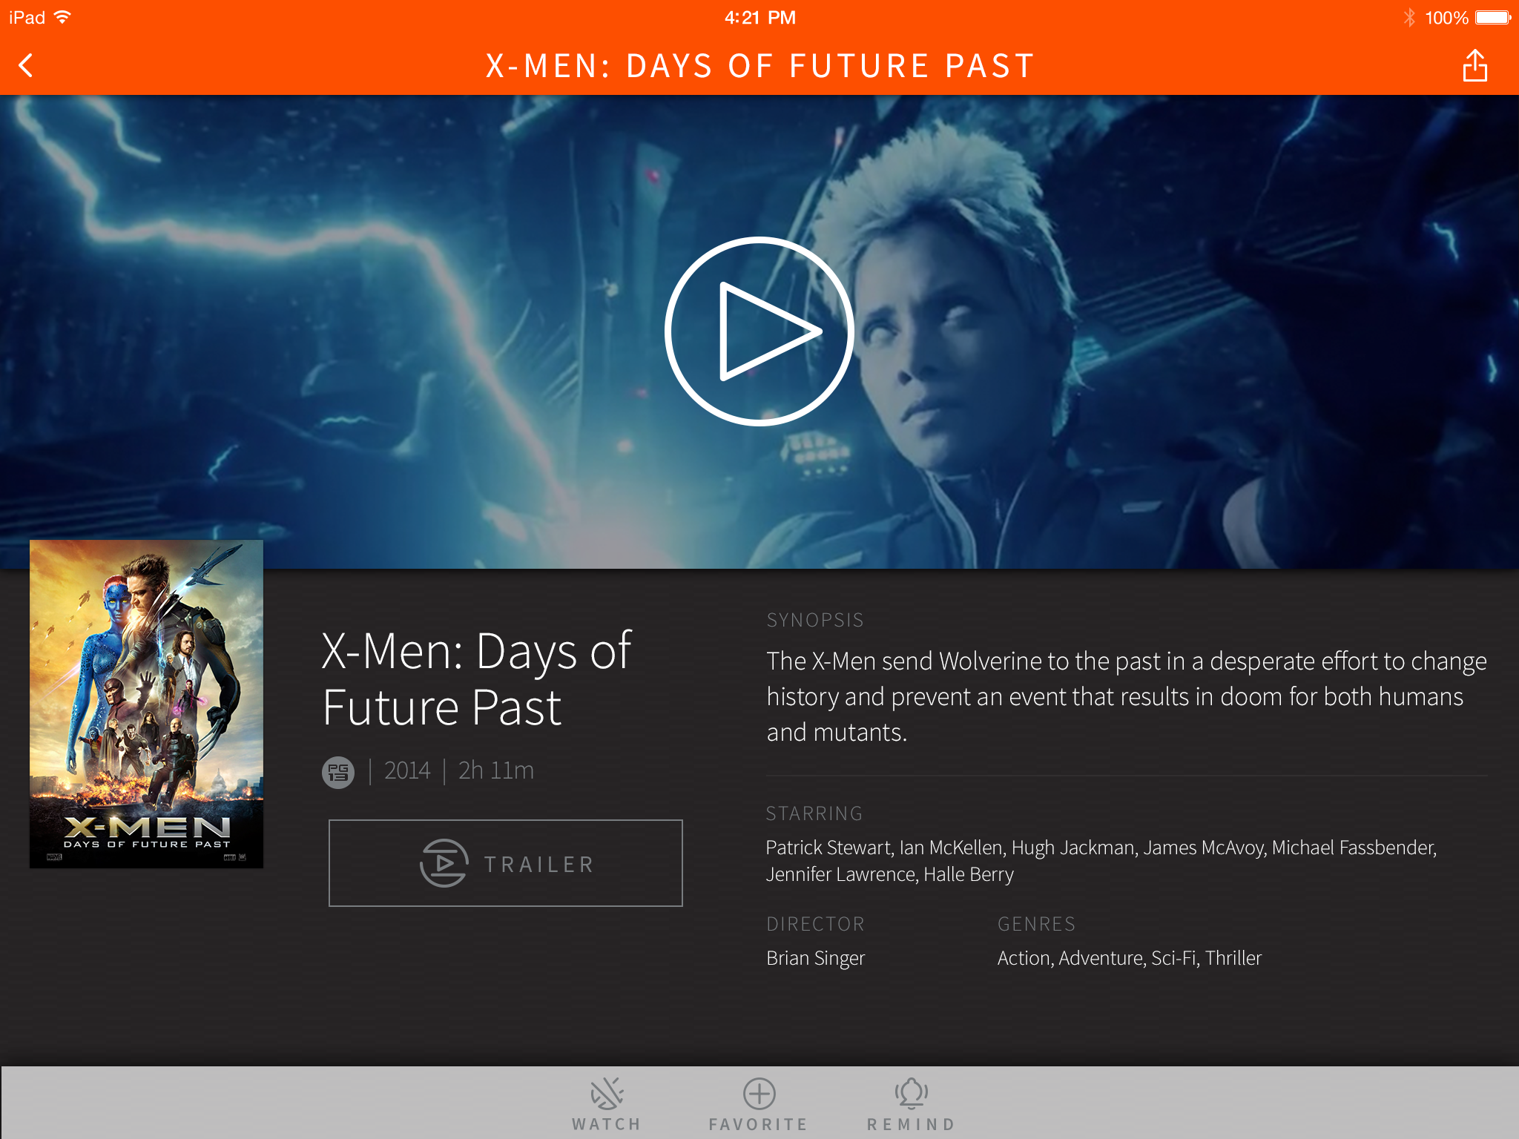The height and width of the screenshot is (1139, 1519).
Task: Tap the share icon in header
Action: [1474, 66]
